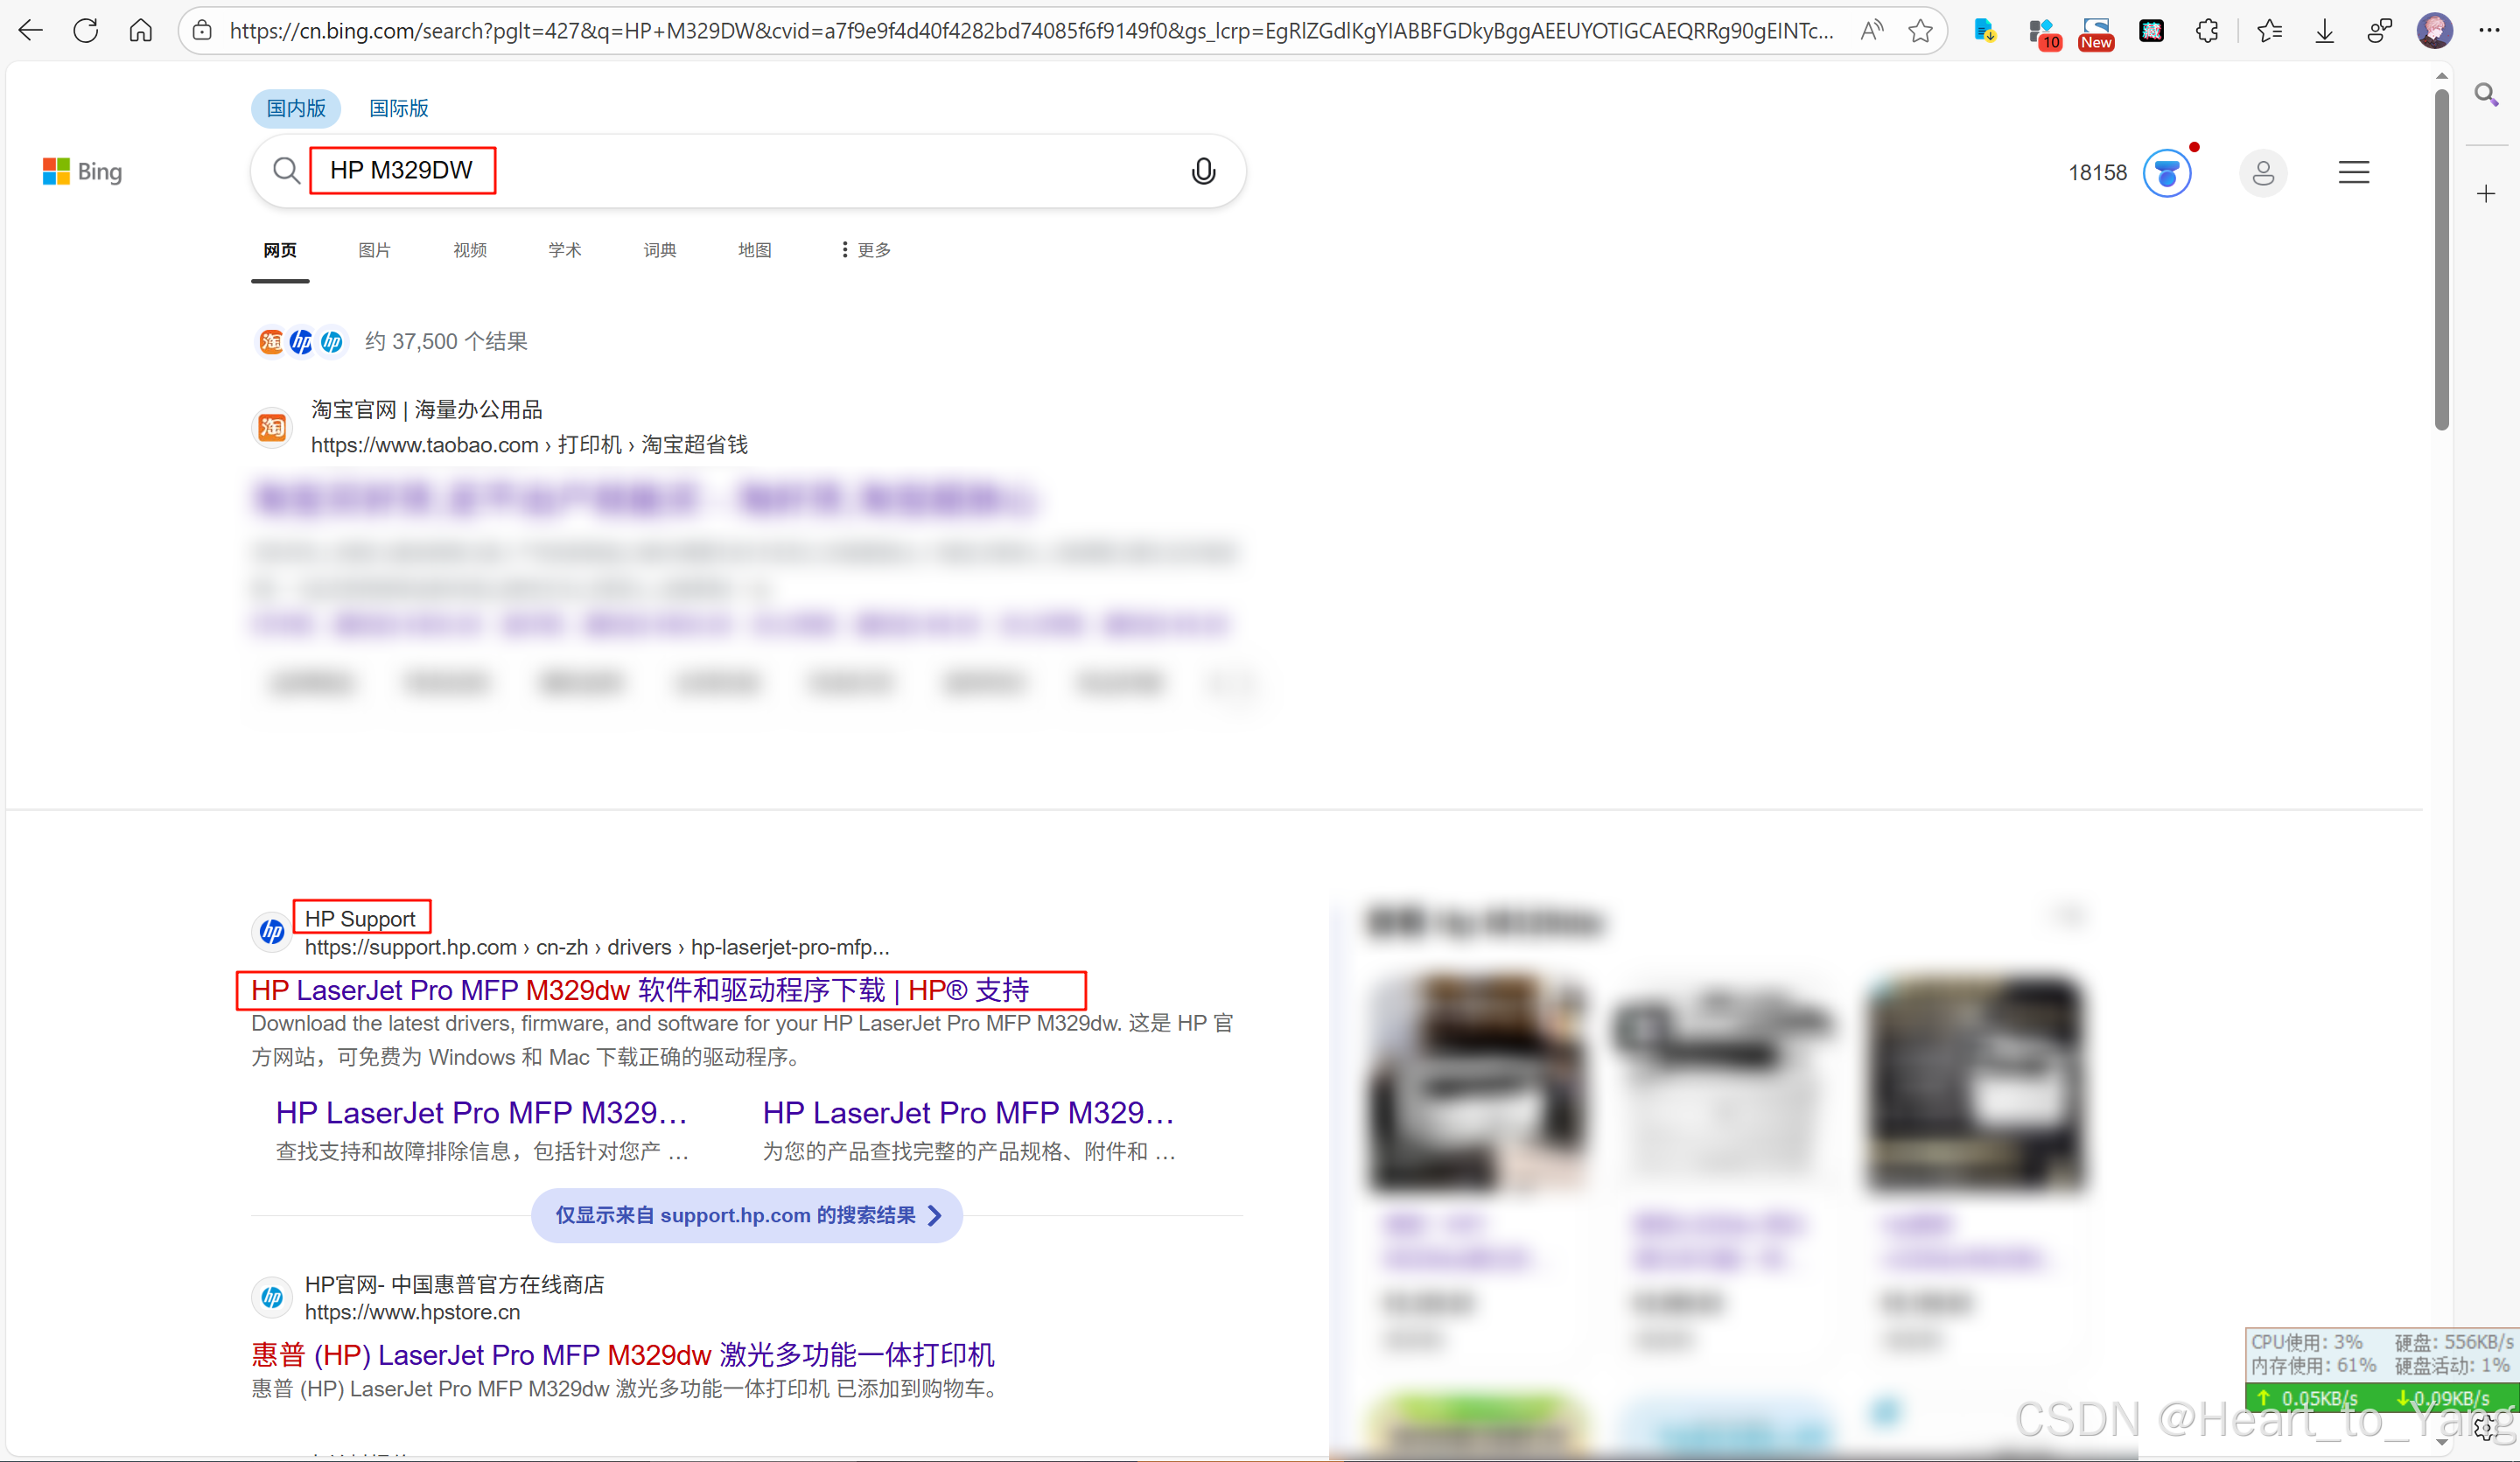
Task: Click the microphone voice search icon
Action: pos(1203,171)
